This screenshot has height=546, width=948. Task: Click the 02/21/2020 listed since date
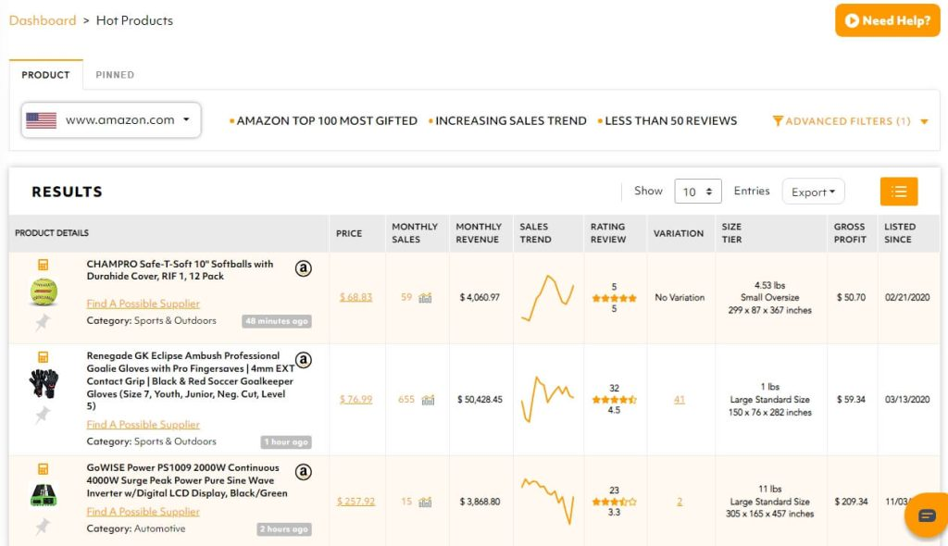click(x=907, y=297)
